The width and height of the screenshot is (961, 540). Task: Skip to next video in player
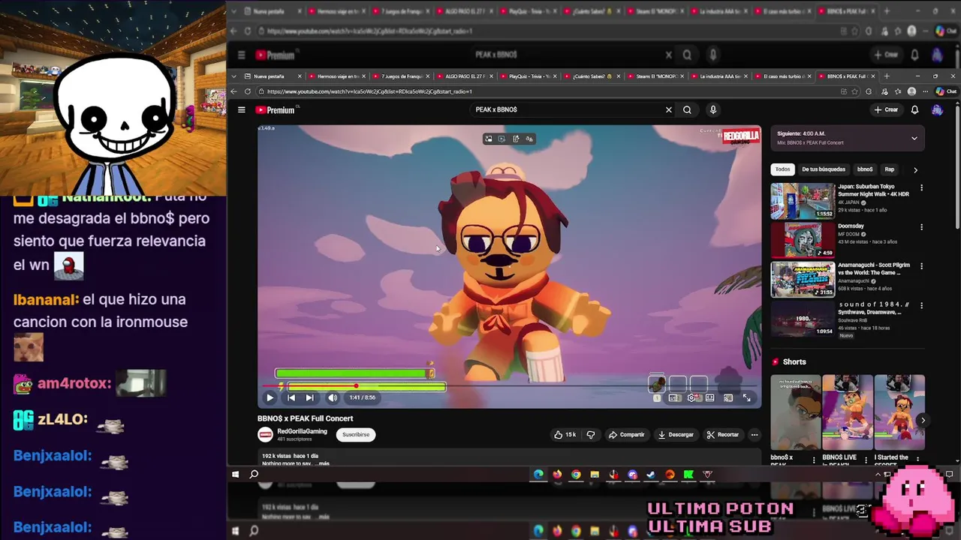coord(309,397)
